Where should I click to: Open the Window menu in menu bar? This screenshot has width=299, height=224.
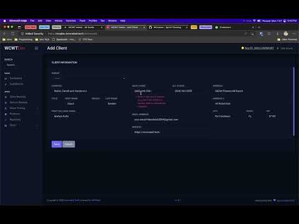pyautogui.click(x=112, y=21)
